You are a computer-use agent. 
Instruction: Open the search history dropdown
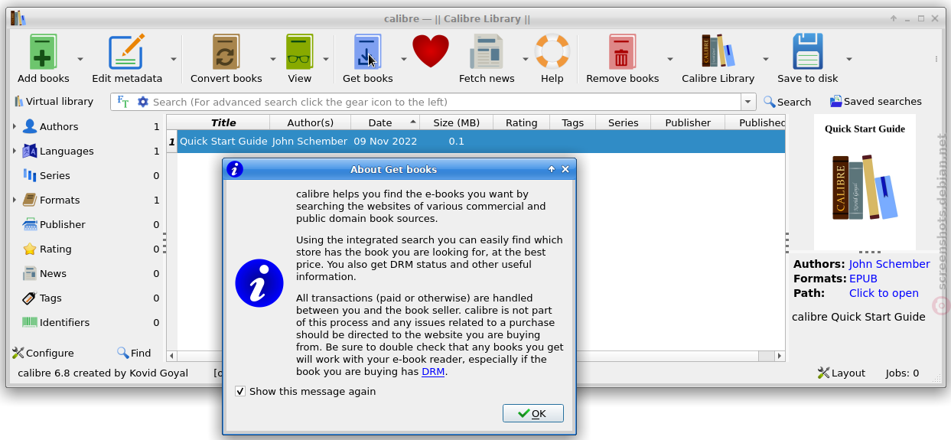[x=747, y=102]
